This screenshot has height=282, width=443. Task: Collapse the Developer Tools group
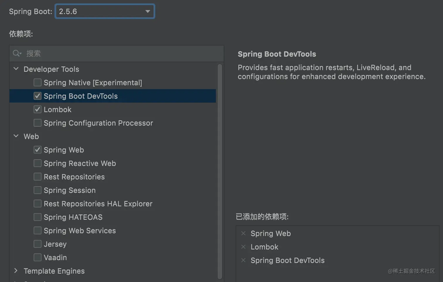(x=16, y=69)
